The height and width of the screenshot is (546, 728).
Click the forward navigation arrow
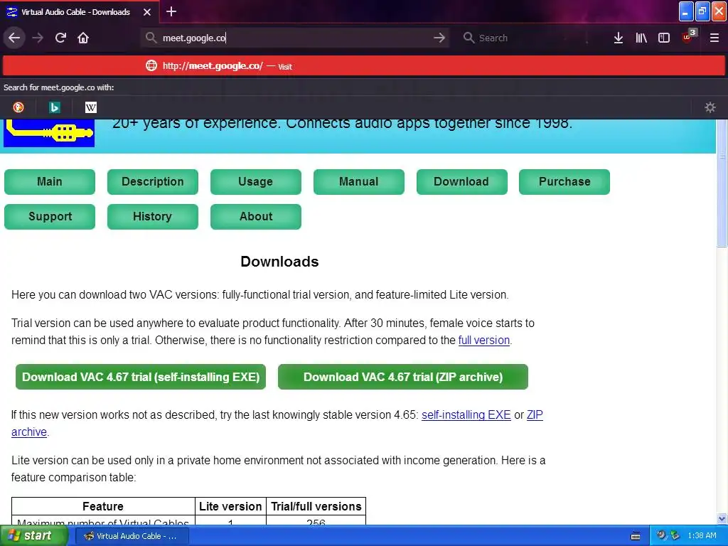(38, 38)
